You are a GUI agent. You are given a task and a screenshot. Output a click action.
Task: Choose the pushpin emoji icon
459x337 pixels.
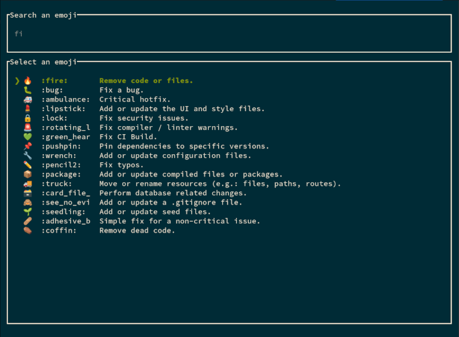[x=28, y=146]
